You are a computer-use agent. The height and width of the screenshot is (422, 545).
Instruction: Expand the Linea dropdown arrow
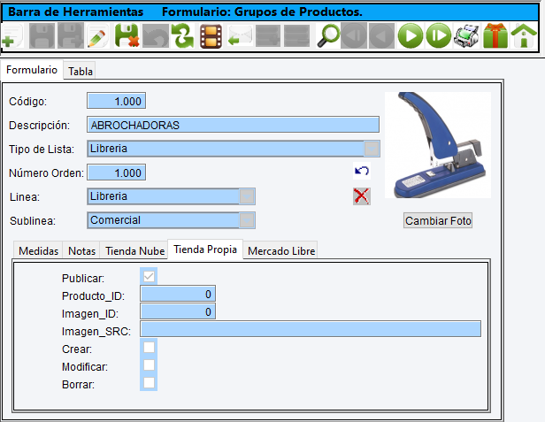coord(247,196)
